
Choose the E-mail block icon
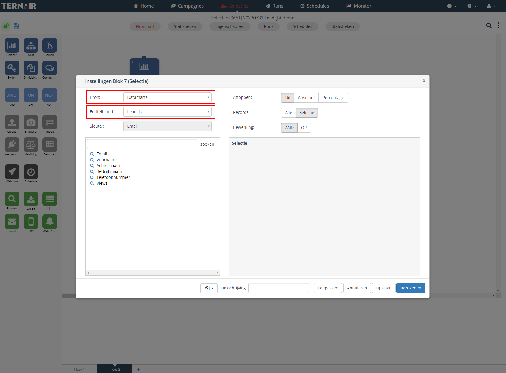(x=12, y=222)
